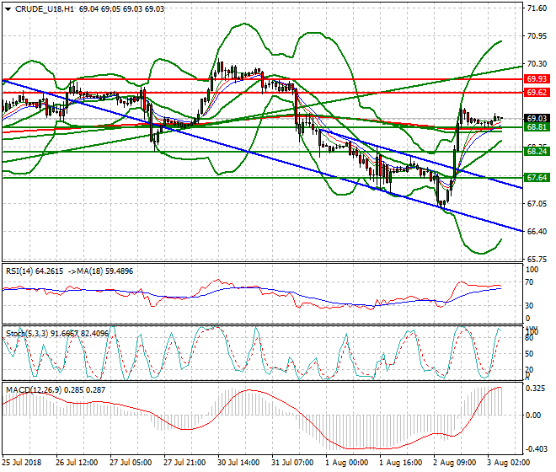Click the MACD -0.403 scale value

tap(536, 449)
